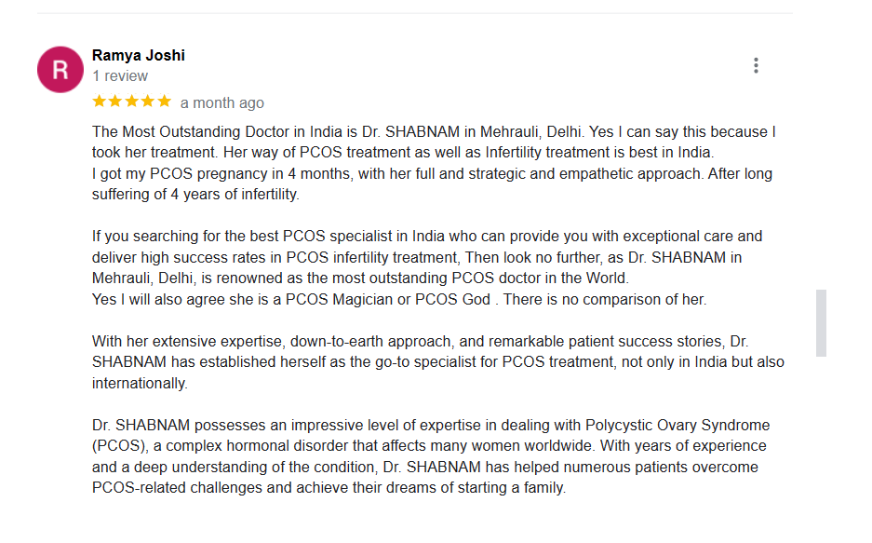Click the R monogram inside the profile avatar
The width and height of the screenshot is (872, 543).
[x=60, y=69]
